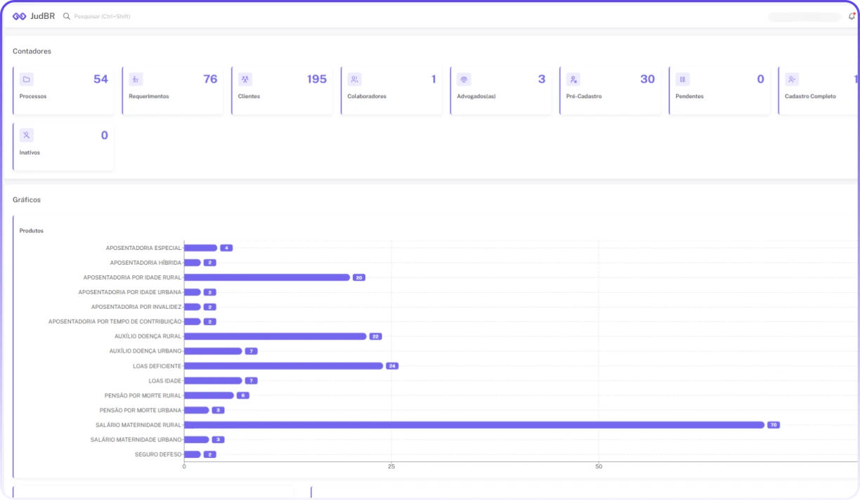Click the Pendentes pause icon
The width and height of the screenshot is (860, 500).
click(x=682, y=79)
